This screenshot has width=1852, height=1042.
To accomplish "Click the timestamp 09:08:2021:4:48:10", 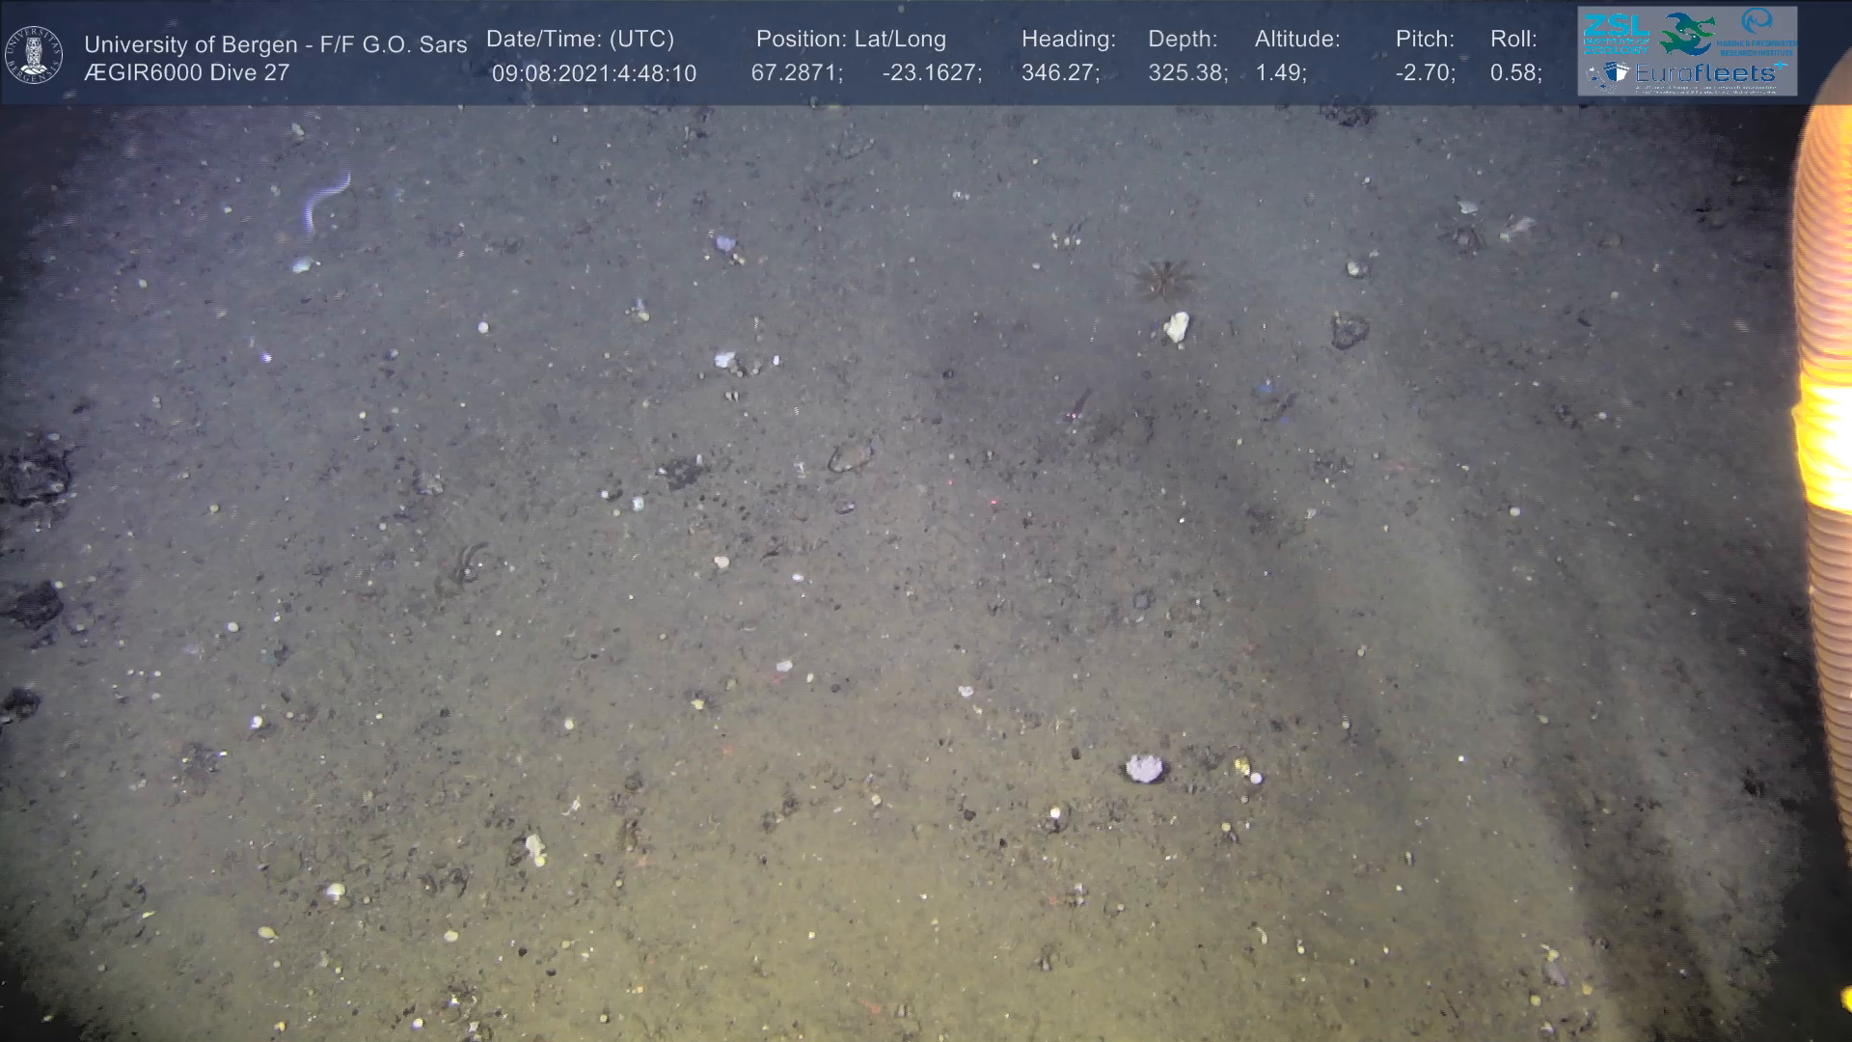I will click(x=593, y=73).
